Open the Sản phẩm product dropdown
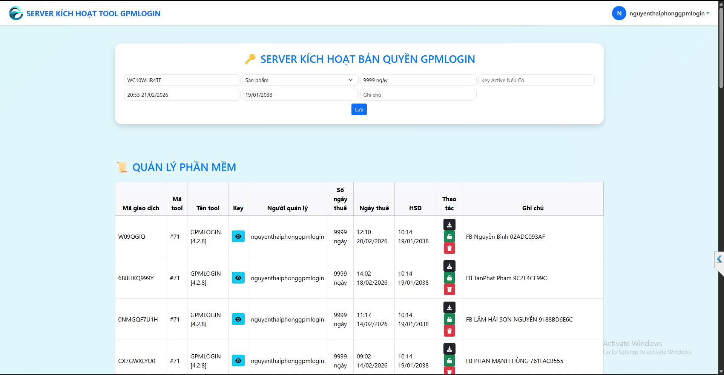724x375 pixels. (x=300, y=80)
